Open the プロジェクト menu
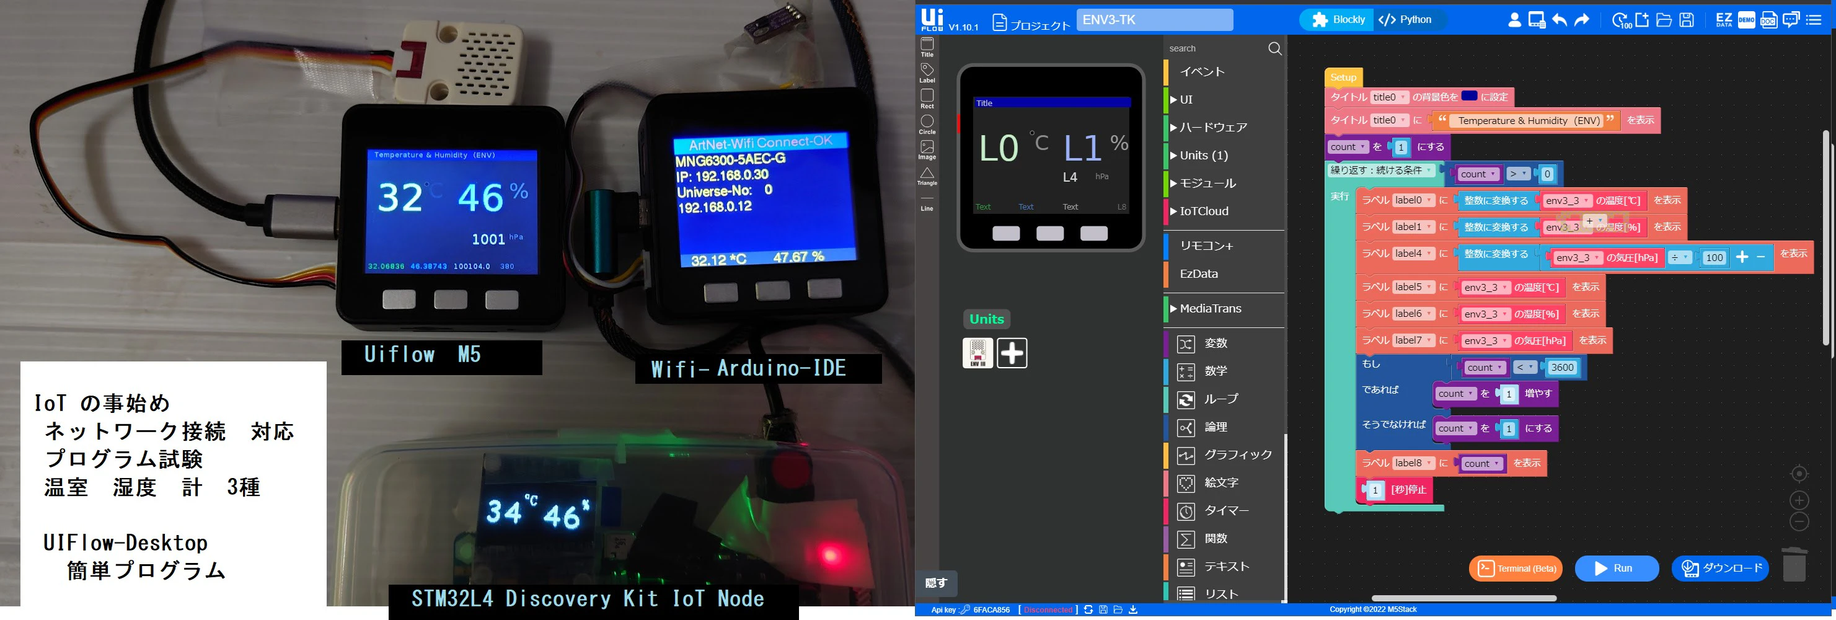Image resolution: width=1836 pixels, height=620 pixels. tap(1031, 24)
